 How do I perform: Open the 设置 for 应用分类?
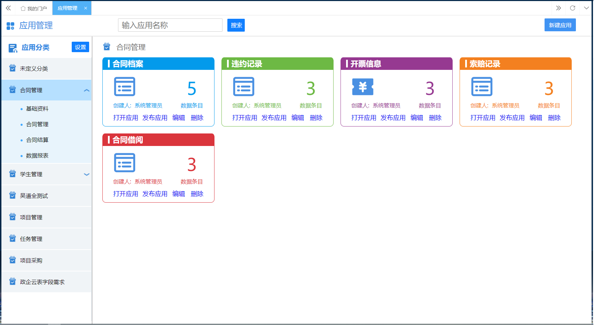pyautogui.click(x=80, y=47)
